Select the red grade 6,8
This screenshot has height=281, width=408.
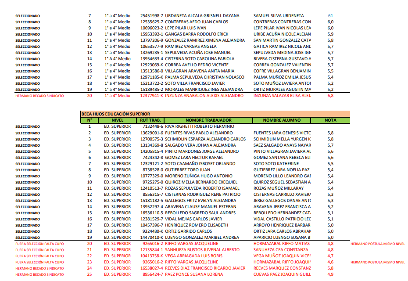point(330,96)
